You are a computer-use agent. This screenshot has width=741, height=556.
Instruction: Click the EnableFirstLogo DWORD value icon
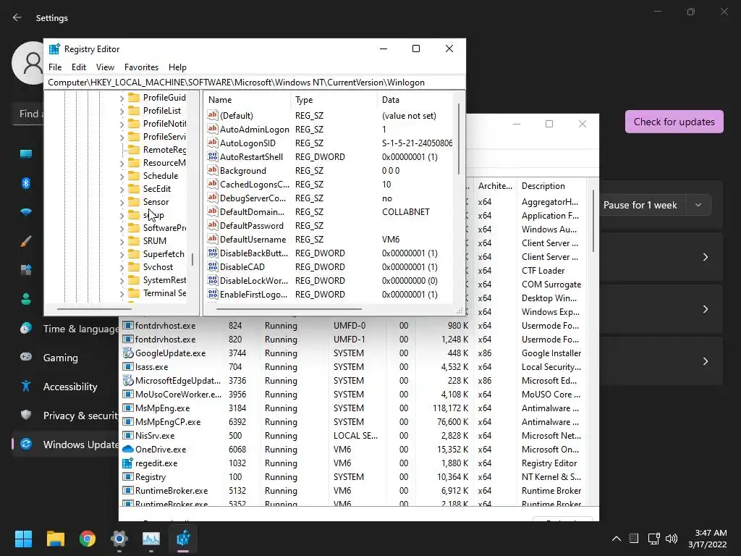coord(213,294)
